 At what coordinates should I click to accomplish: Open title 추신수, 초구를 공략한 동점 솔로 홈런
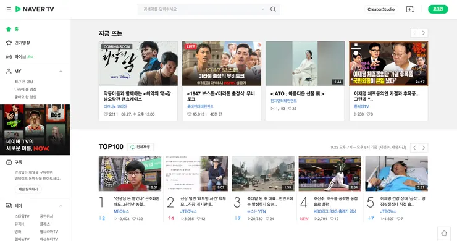(x=336, y=201)
